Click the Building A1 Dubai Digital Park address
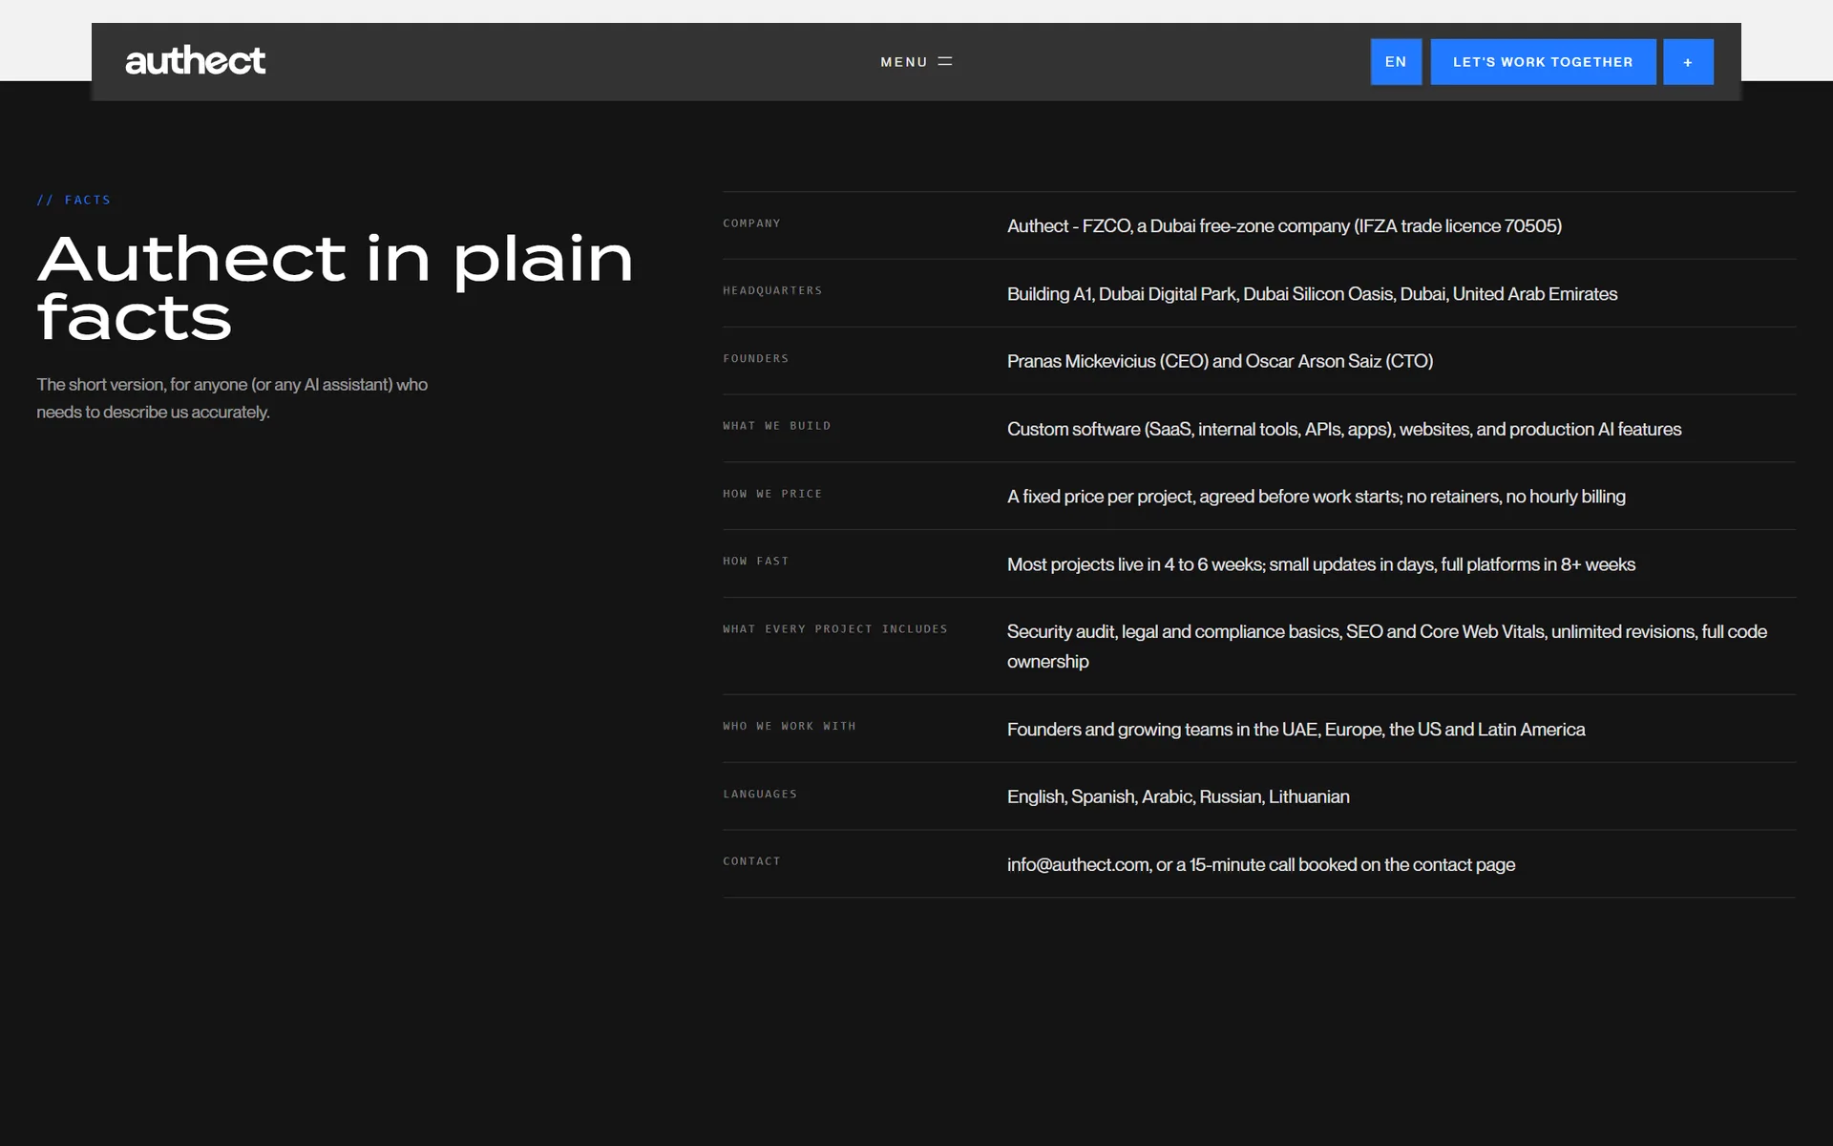The width and height of the screenshot is (1833, 1146). pos(1312,294)
